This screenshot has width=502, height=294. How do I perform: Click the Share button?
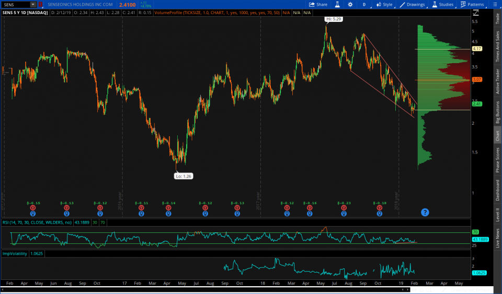[318, 5]
